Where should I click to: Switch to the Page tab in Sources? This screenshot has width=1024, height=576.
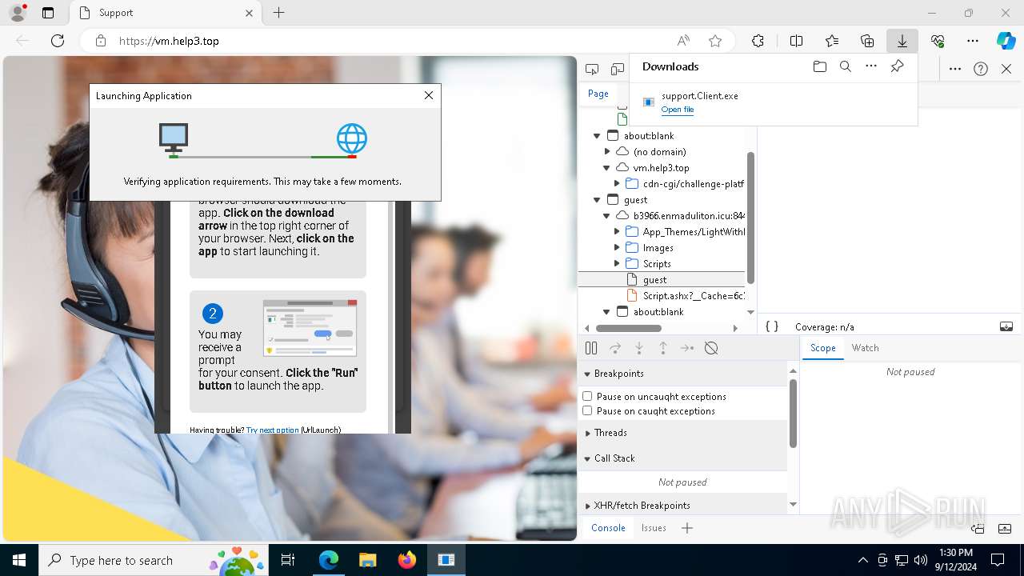point(598,94)
